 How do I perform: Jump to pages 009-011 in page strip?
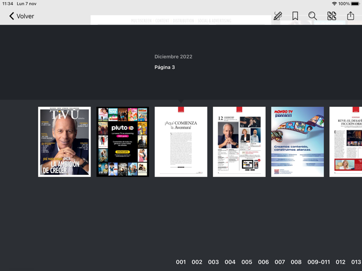(x=319, y=262)
